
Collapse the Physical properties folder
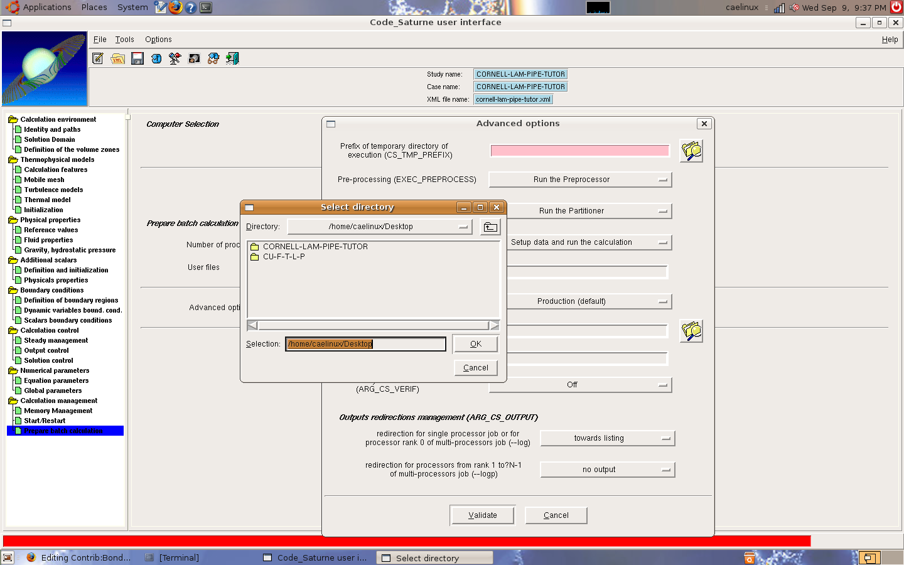pos(13,220)
